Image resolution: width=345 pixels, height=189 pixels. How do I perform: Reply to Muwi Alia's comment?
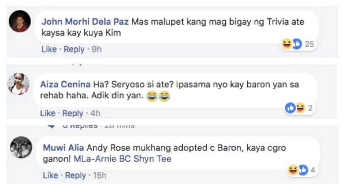tap(75, 175)
